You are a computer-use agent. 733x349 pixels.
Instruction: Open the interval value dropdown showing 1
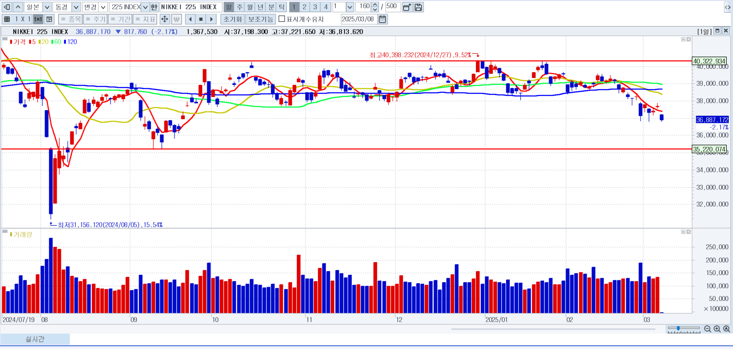point(350,7)
